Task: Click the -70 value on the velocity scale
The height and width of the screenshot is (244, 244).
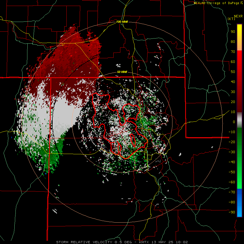Action: click(232, 192)
